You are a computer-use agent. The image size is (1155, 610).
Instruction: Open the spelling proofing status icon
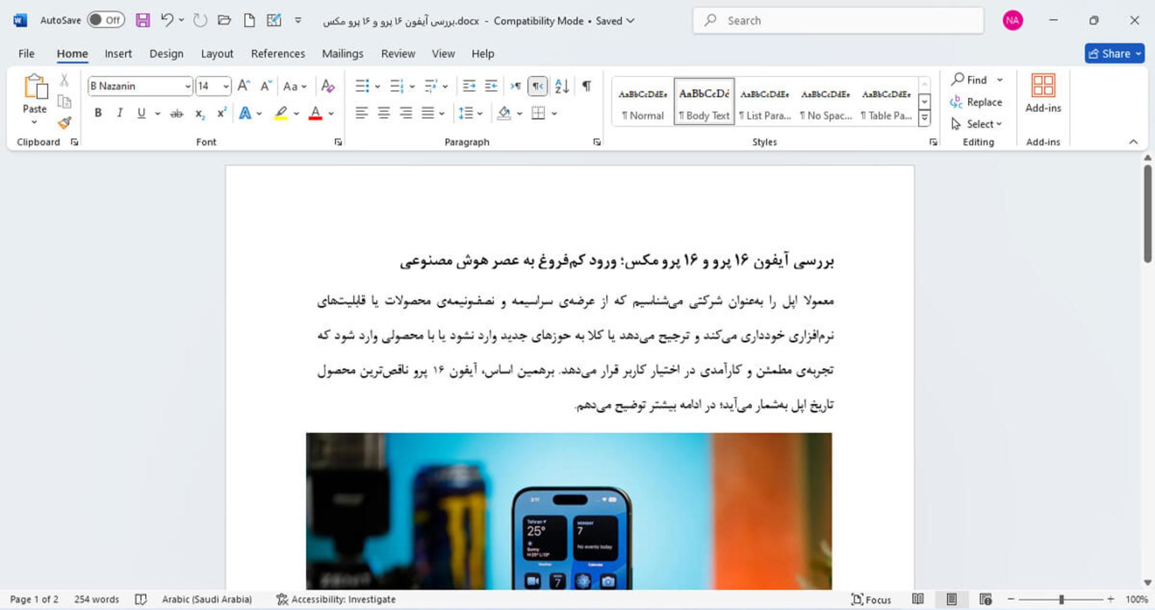141,599
